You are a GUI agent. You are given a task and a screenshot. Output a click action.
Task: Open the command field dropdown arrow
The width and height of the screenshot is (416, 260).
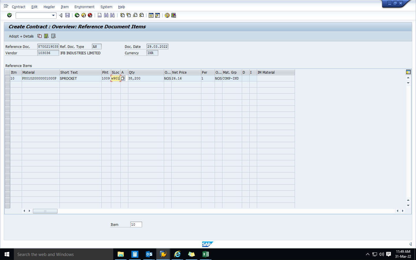[53, 15]
